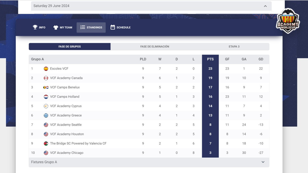Click the Benelux flags icon
This screenshot has width=308, height=173.
pos(46,87)
